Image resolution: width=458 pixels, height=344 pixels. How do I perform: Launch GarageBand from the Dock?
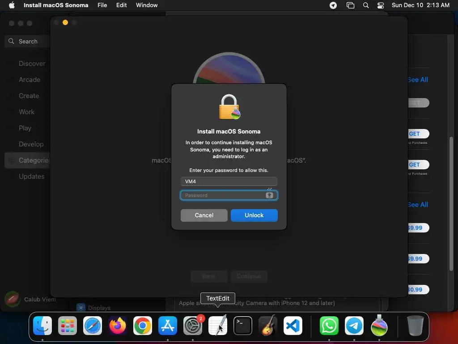coord(268,326)
